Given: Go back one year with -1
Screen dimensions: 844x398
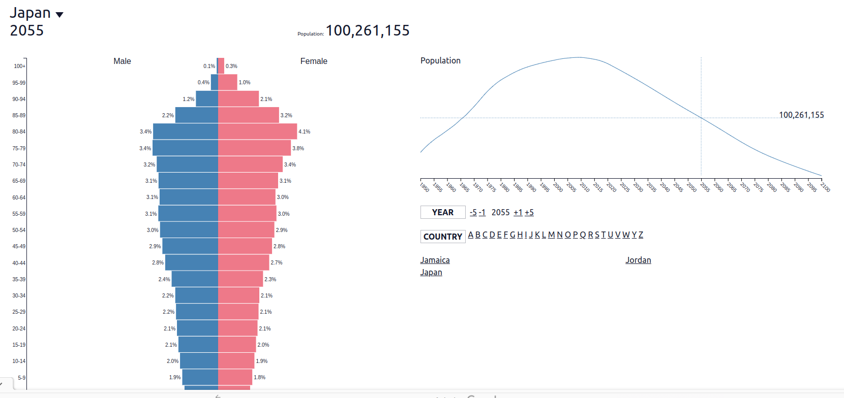Looking at the screenshot, I should tap(482, 213).
